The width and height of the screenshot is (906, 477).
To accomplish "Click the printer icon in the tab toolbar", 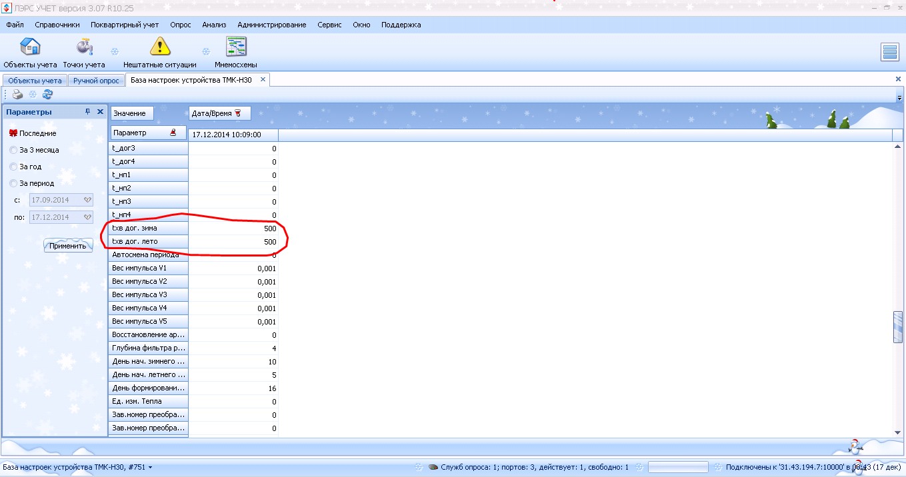I will click(x=18, y=95).
